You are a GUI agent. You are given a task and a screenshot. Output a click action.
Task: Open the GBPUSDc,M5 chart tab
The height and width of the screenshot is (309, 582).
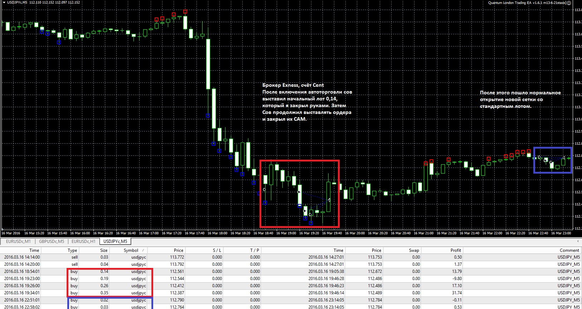pos(52,241)
